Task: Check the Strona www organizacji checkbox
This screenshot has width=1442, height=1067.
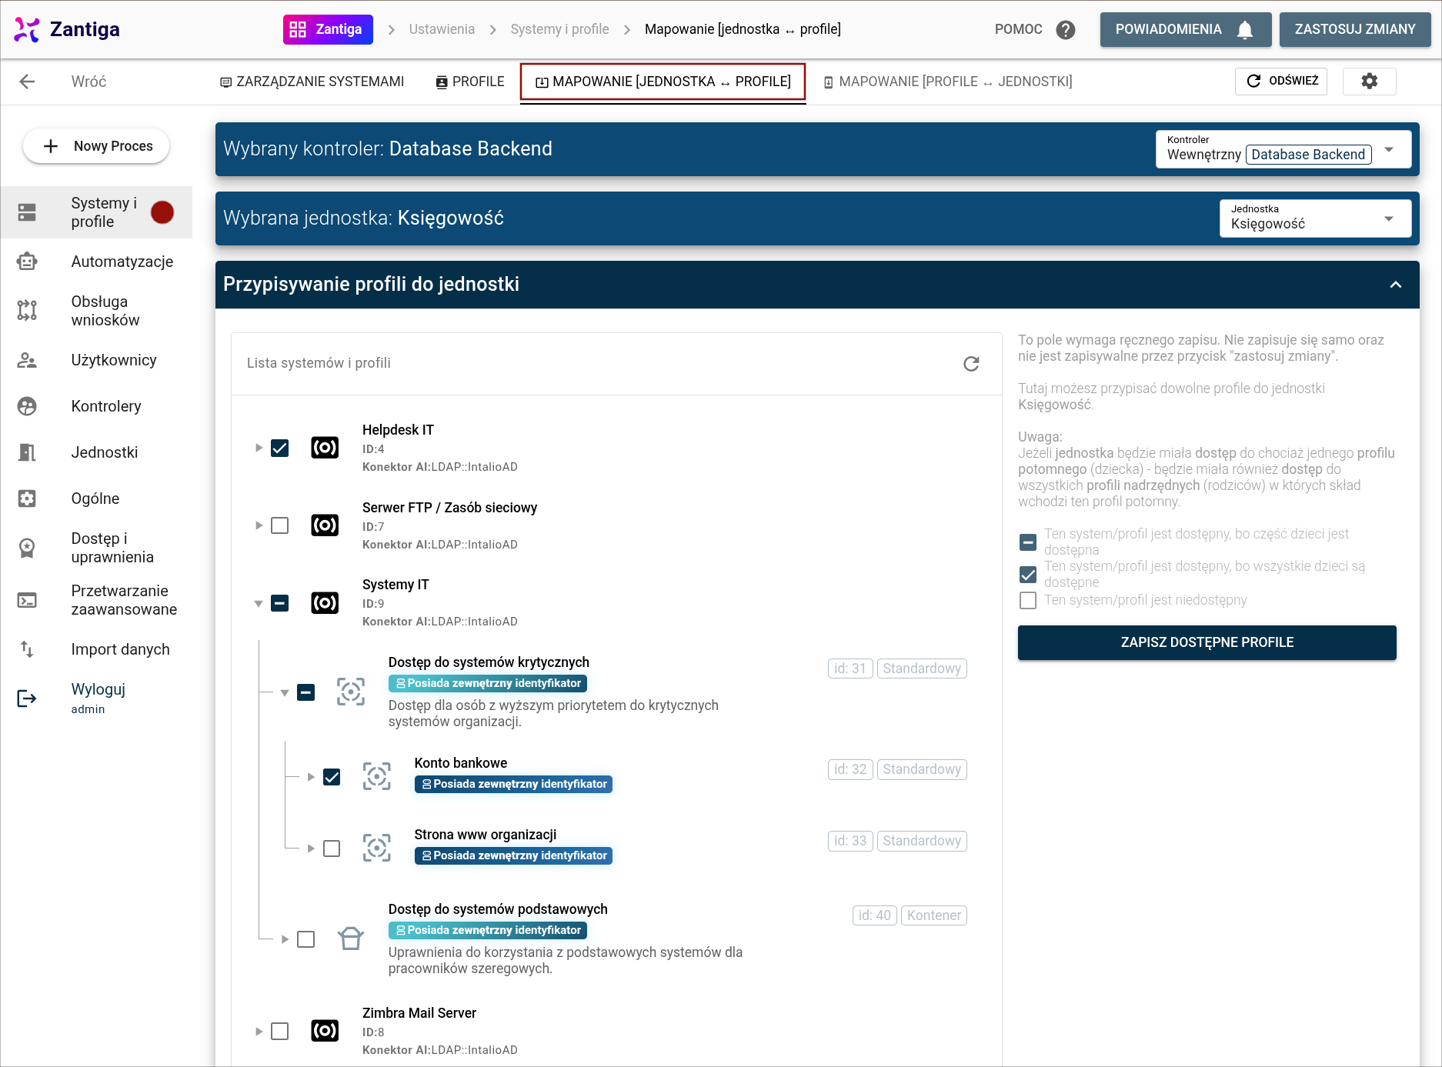Action: click(332, 849)
